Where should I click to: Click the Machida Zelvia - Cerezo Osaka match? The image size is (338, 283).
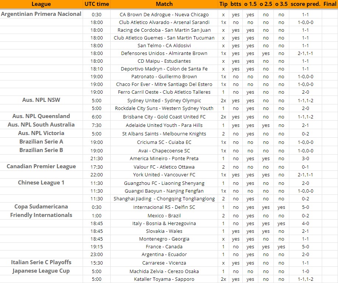[164, 272]
